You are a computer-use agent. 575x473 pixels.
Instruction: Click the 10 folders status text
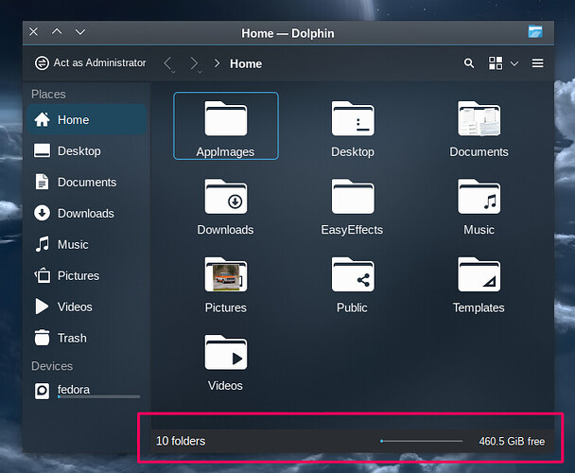point(181,441)
